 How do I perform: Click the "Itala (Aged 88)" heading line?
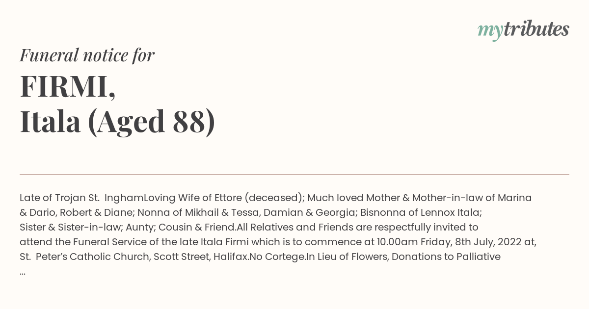[x=117, y=122]
